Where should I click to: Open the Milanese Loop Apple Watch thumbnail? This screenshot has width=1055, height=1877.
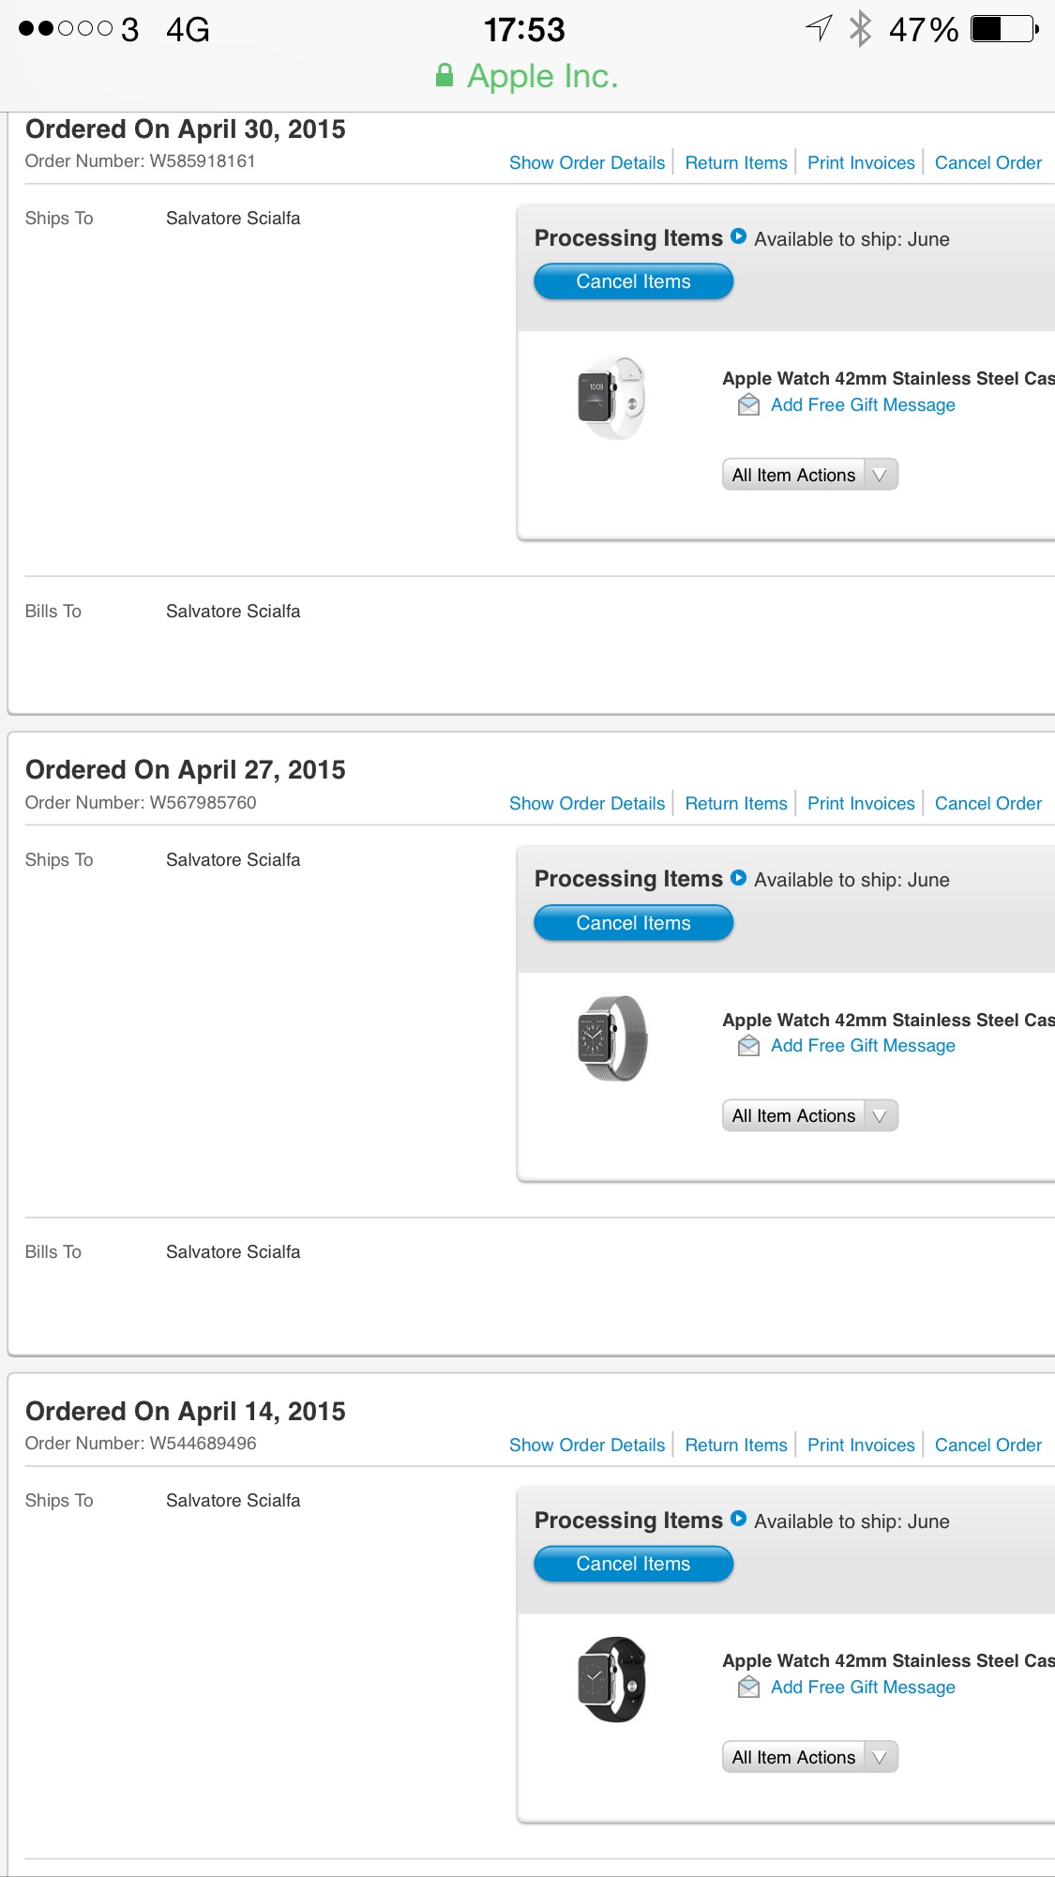pos(611,1038)
